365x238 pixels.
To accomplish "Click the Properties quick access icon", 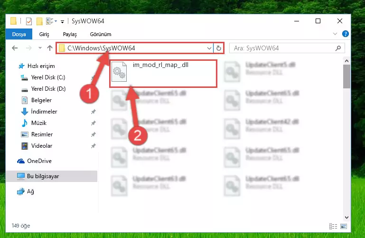I will coord(29,21).
